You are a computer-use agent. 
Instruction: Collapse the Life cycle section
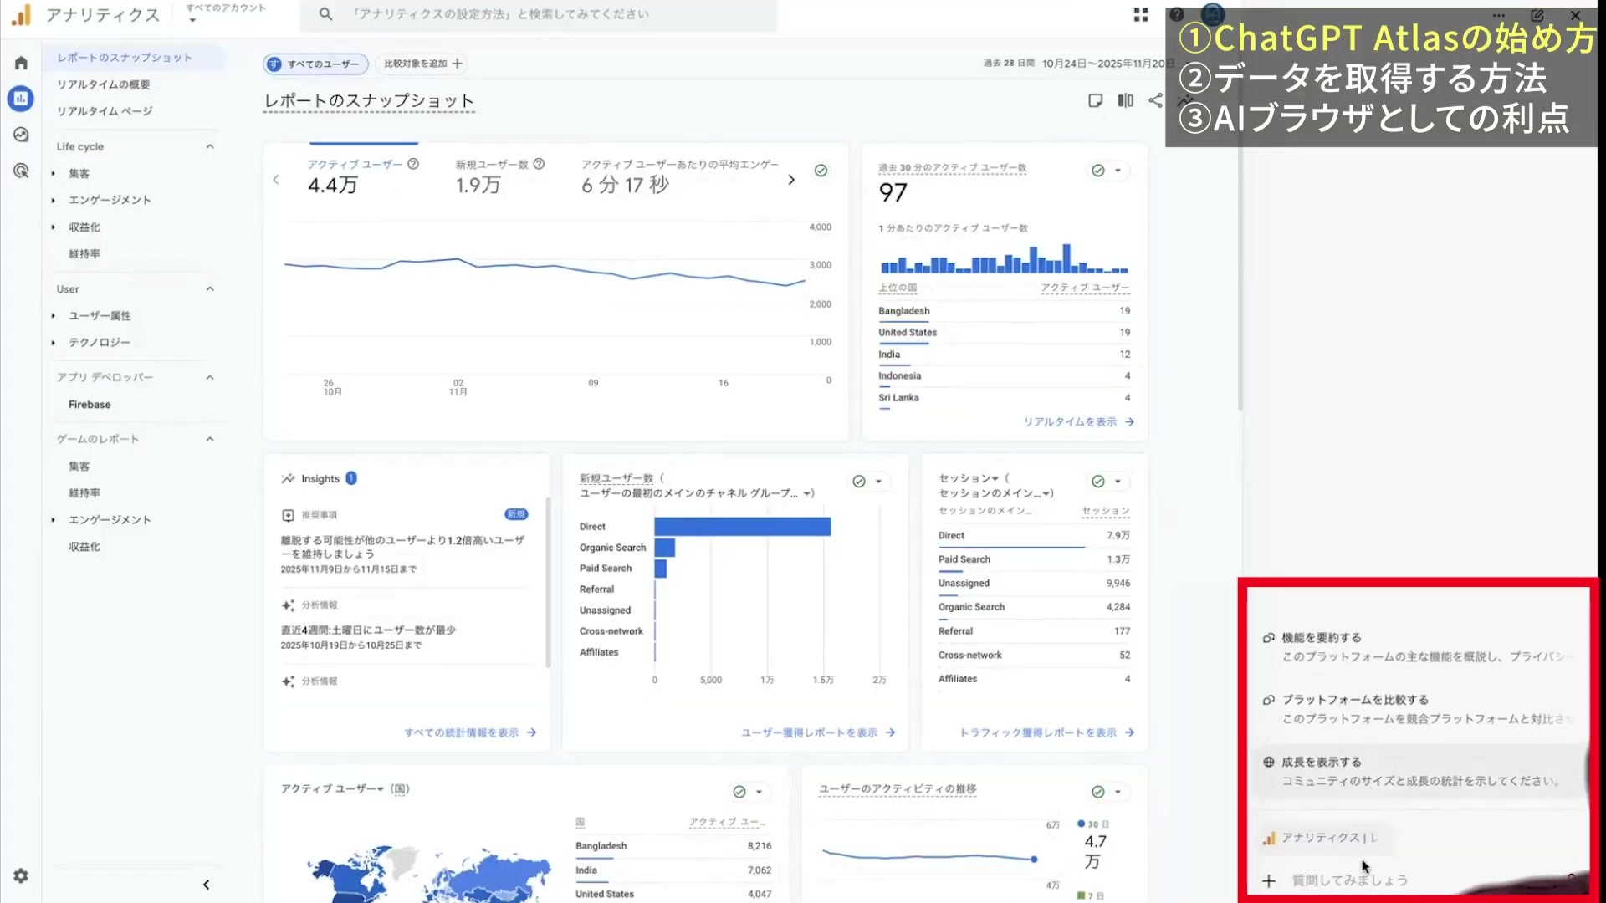[x=210, y=146]
